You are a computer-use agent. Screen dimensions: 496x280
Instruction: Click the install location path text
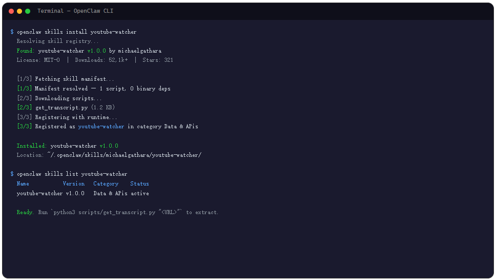click(125, 155)
